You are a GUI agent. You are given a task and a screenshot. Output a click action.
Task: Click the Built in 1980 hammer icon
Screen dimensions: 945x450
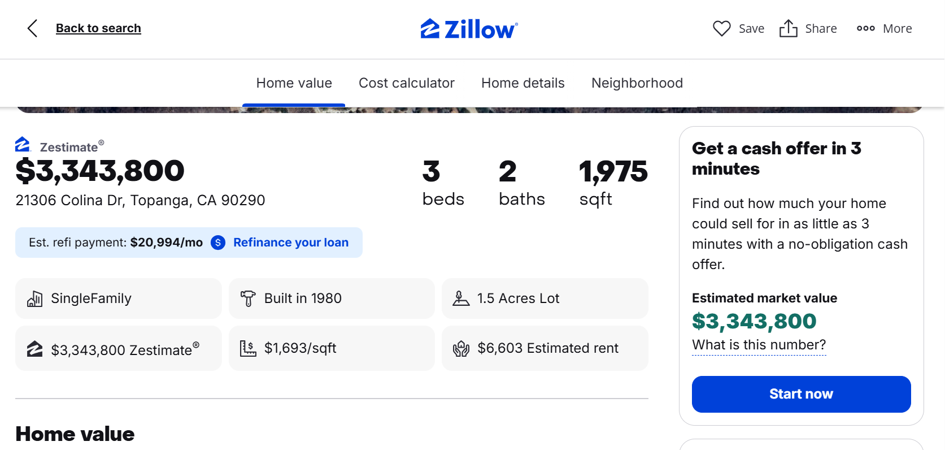[248, 298]
